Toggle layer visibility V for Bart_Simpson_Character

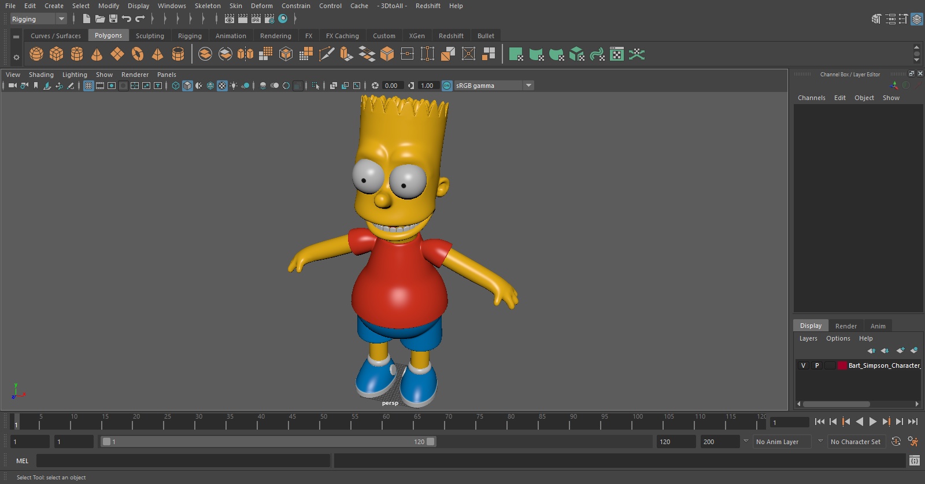click(x=803, y=365)
